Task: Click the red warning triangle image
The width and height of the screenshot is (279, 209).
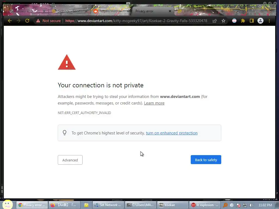Action: point(67,62)
